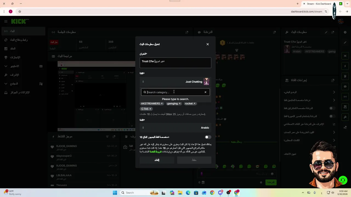Remove the gamging tag
Screen dimensions: 351x197
pyautogui.click(x=180, y=103)
